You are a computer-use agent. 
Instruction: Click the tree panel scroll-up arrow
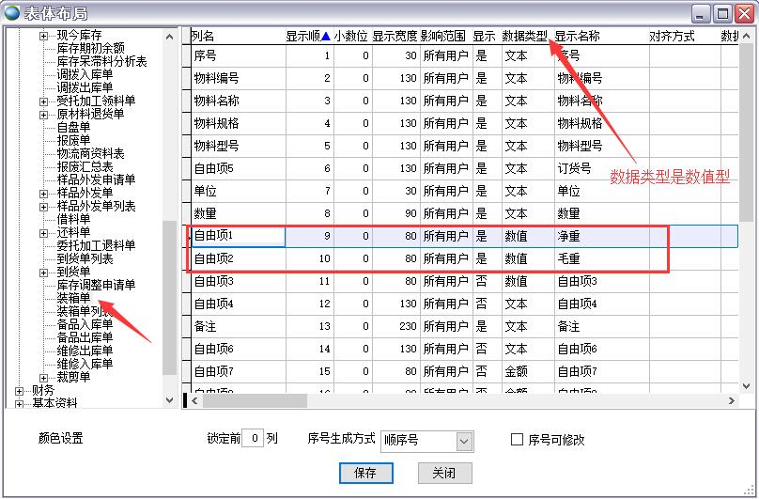(x=170, y=37)
